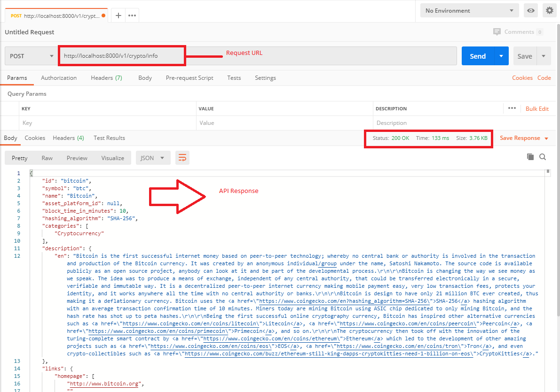This screenshot has height=392, width=560.
Task: Click line number 11 in response gutter
Action: [x=17, y=248]
